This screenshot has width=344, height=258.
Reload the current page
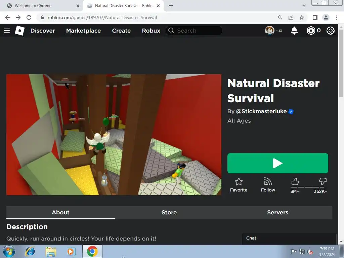pyautogui.click(x=29, y=17)
